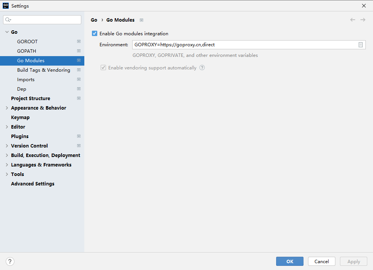Click the project icon beside Version Control
373x270 pixels.
(79, 146)
